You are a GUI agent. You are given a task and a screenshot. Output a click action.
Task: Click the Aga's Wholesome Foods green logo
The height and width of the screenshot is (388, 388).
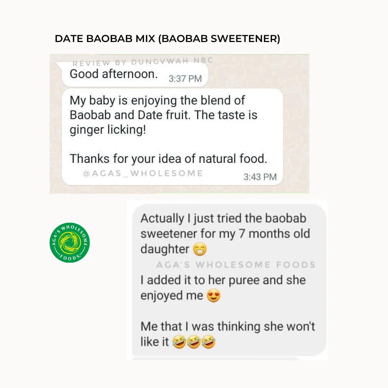point(70,242)
